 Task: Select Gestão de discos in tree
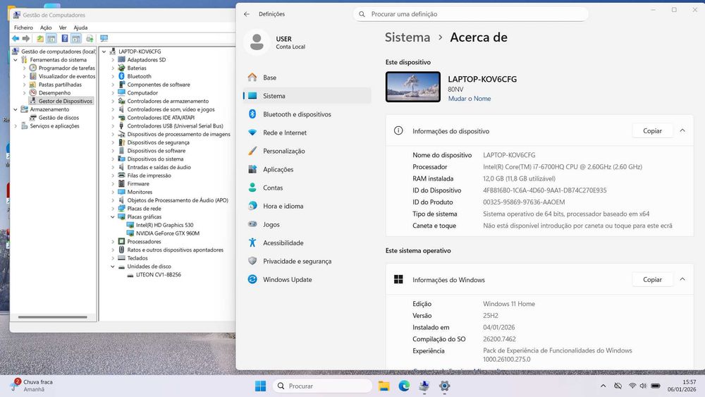pos(59,117)
